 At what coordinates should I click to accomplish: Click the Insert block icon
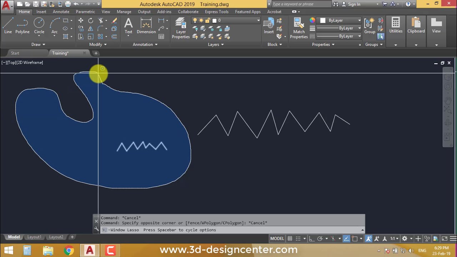point(268,26)
